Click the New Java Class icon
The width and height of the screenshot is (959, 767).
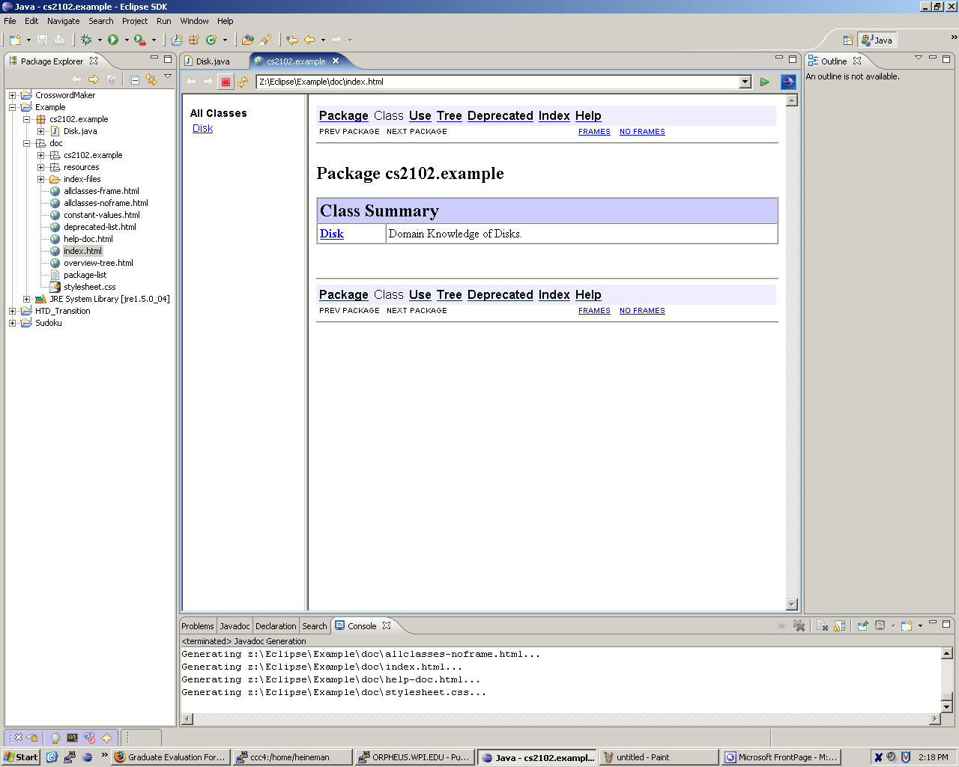click(x=211, y=40)
